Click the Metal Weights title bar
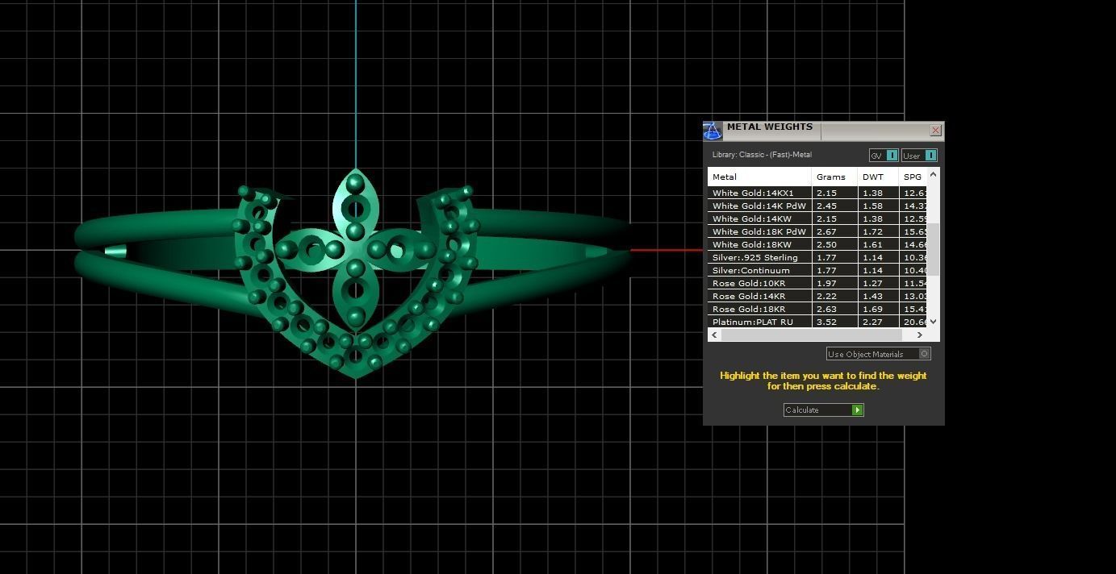Image resolution: width=1116 pixels, height=574 pixels. point(825,131)
